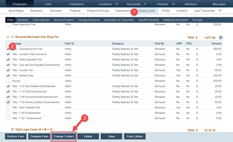Click the Documents pop-out arrow icon
The image size is (233, 142).
pyautogui.click(x=145, y=4)
